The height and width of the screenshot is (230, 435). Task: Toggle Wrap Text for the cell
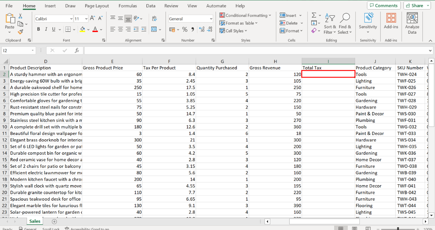click(154, 18)
